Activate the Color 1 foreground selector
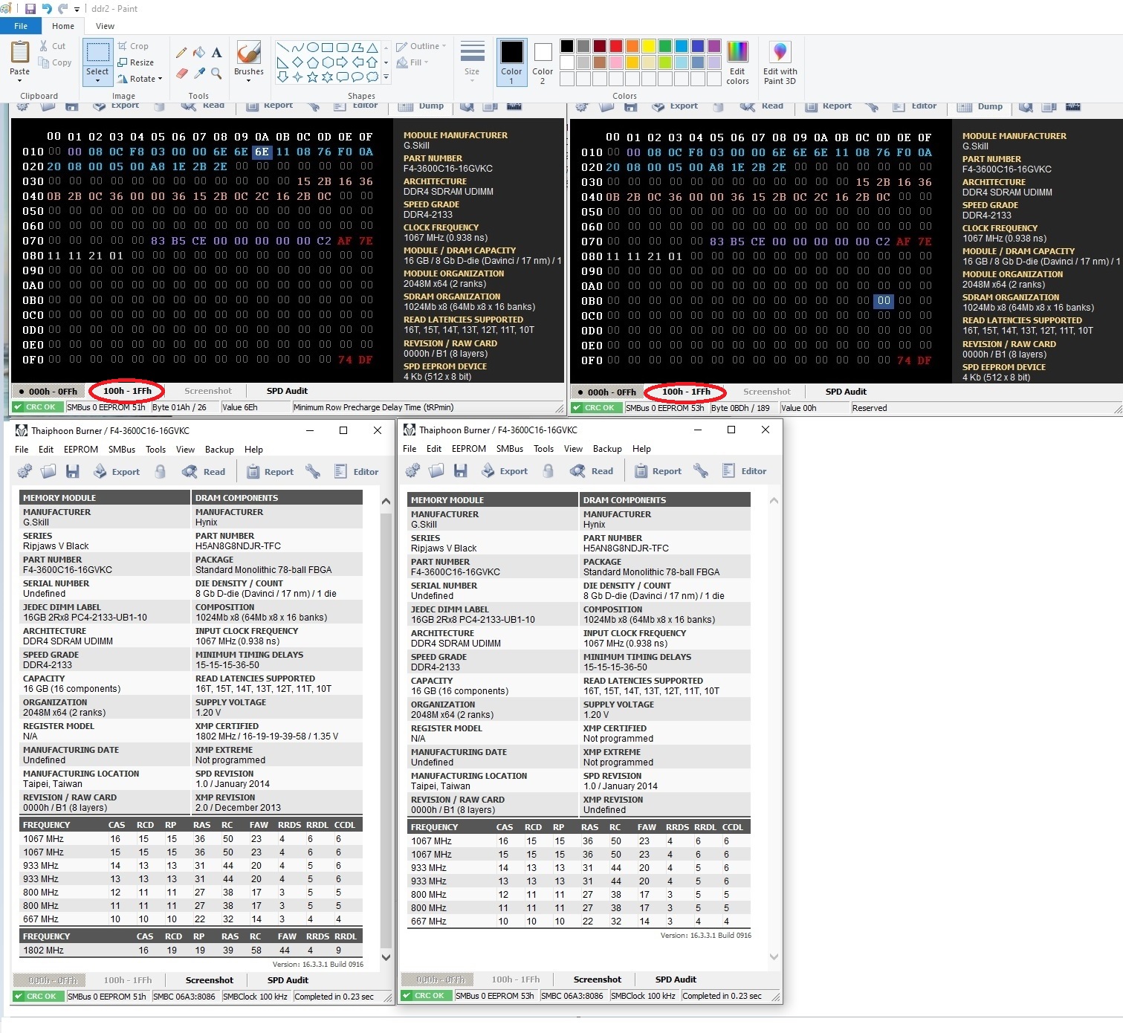This screenshot has height=1033, width=1123. (x=511, y=62)
